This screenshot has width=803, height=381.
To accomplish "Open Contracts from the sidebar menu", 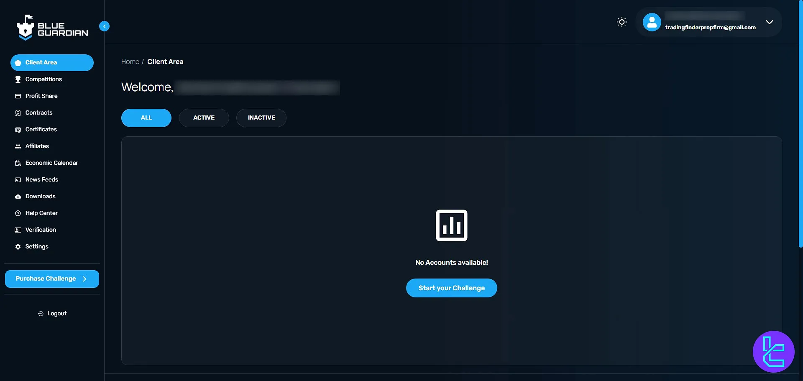I will (39, 113).
